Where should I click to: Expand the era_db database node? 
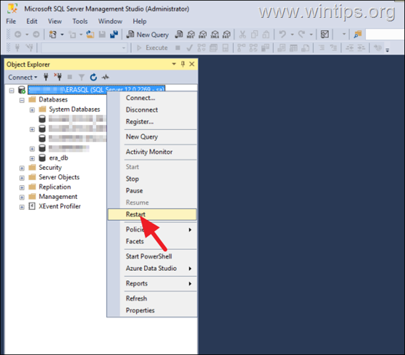pos(32,159)
